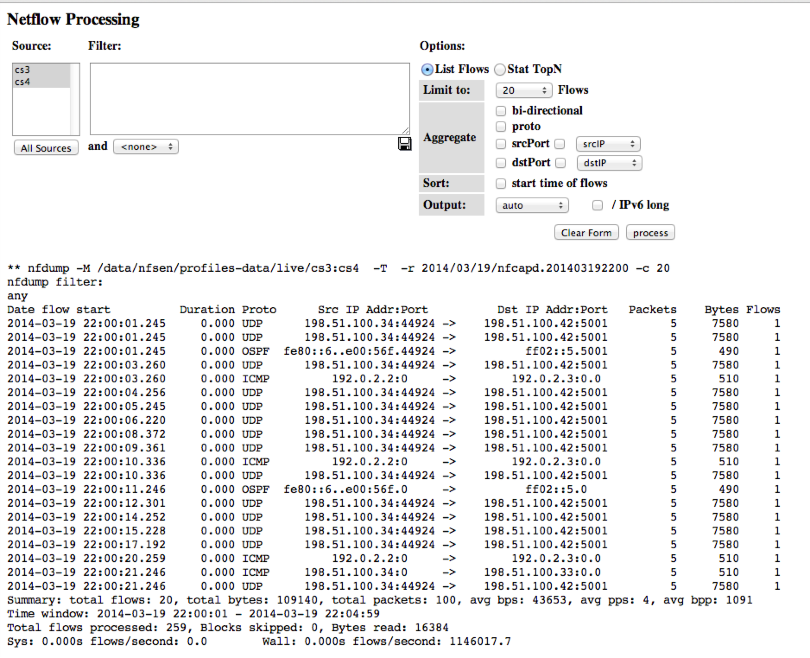This screenshot has width=810, height=658.
Task: Click the process button
Action: coord(650,233)
